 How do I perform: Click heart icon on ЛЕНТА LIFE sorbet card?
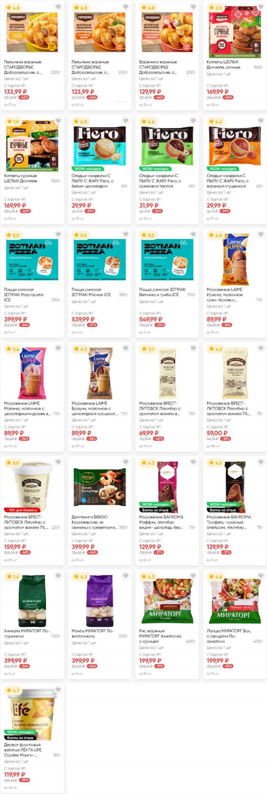coord(58,689)
